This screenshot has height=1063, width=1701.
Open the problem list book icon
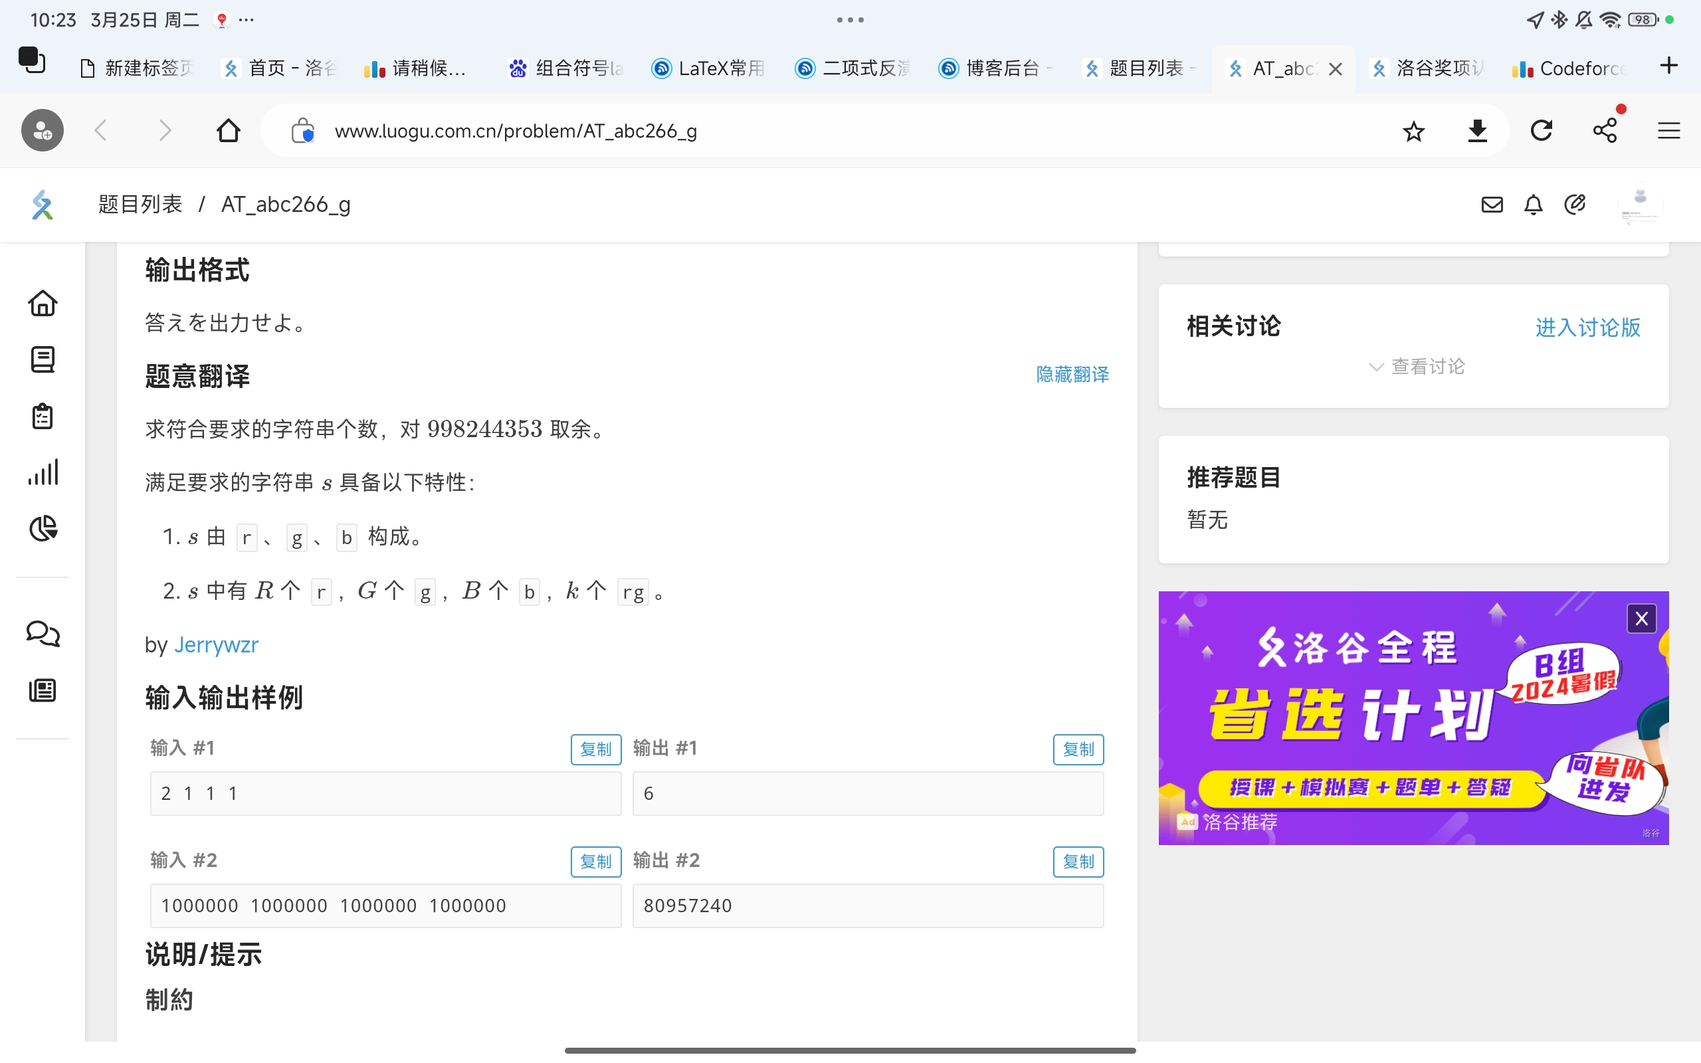coord(43,359)
